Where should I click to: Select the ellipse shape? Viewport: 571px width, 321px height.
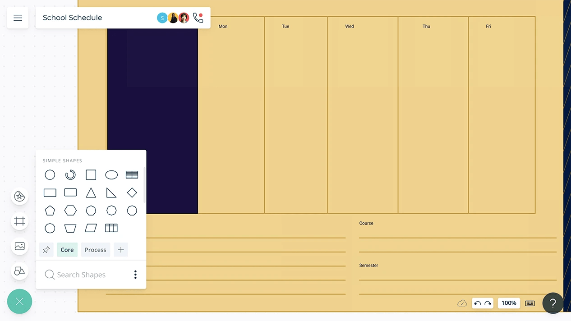(x=111, y=175)
